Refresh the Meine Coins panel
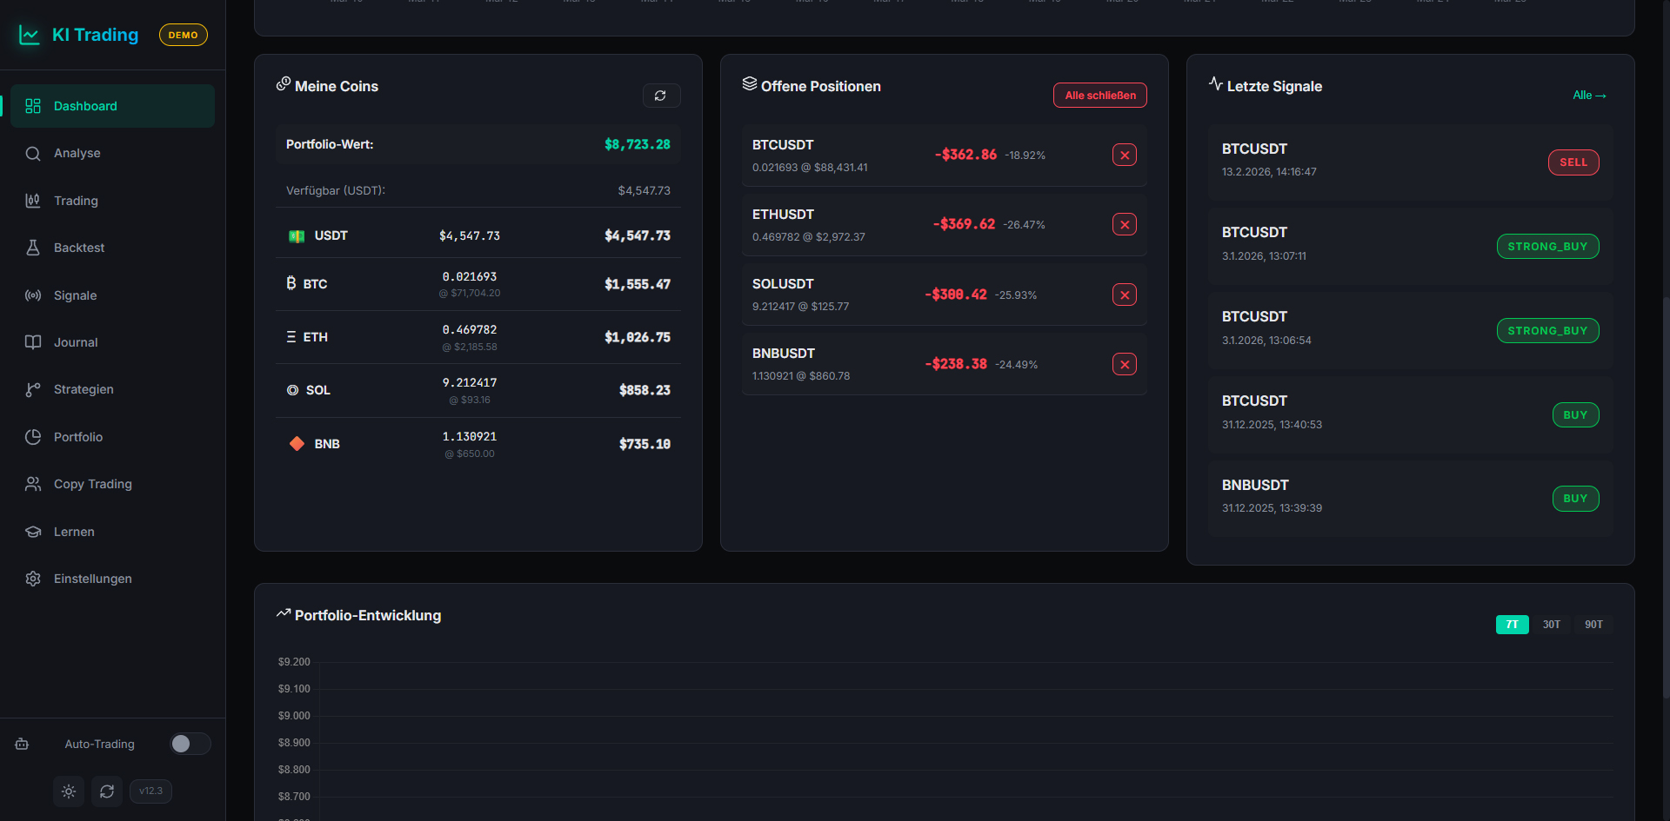 tap(661, 96)
